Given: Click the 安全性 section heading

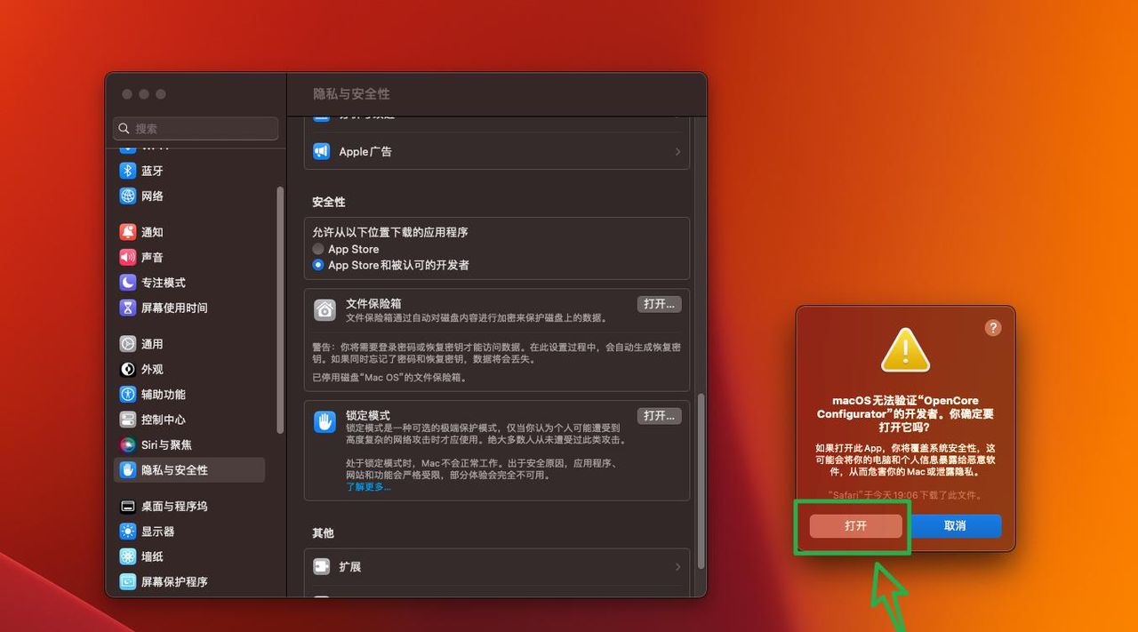Looking at the screenshot, I should 329,203.
